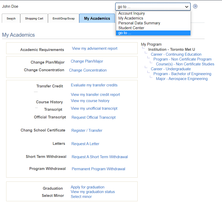
Task: Open Program - Bachelor of Engineering node
Action: pos(182,74)
